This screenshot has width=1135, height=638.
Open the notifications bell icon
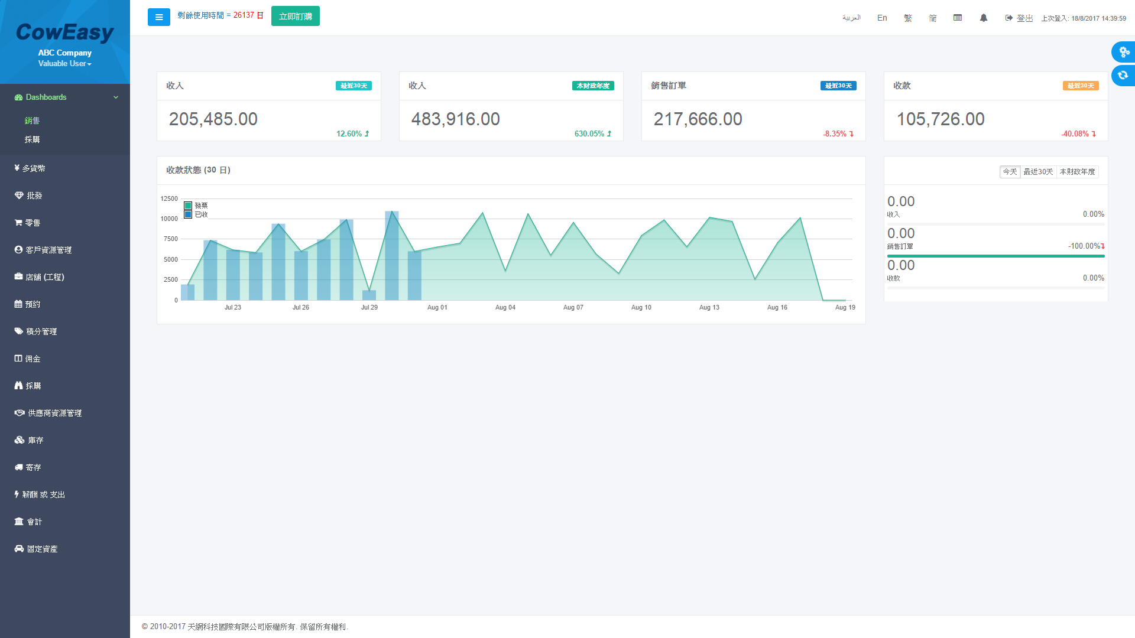point(983,18)
